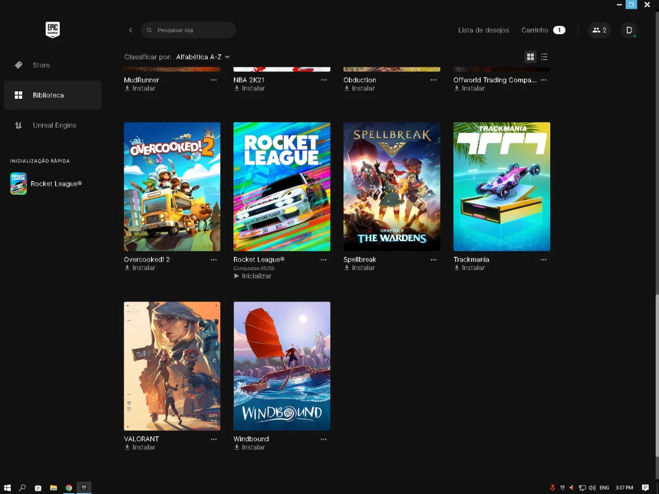Open the Windows Start menu
Screen dimensions: 659x494
click(x=7, y=488)
